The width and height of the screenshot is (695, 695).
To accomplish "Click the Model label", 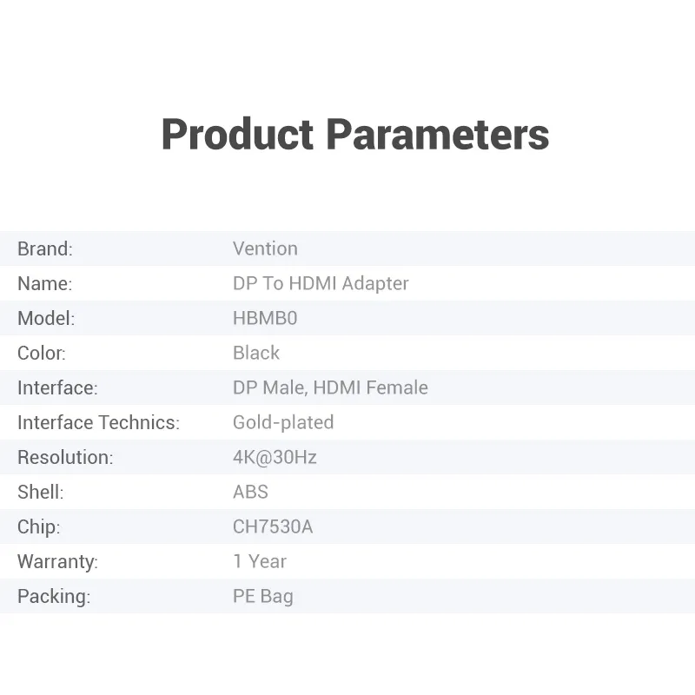I will coord(46,318).
